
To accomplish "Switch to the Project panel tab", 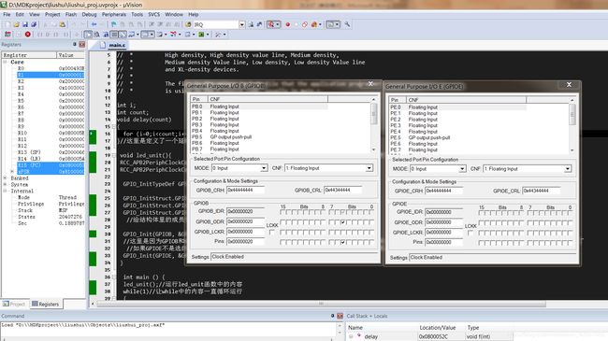I will 14,305.
